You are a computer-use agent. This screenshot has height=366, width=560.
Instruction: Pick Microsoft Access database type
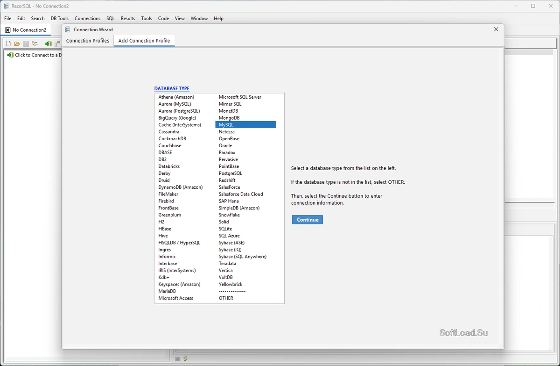[x=175, y=298]
